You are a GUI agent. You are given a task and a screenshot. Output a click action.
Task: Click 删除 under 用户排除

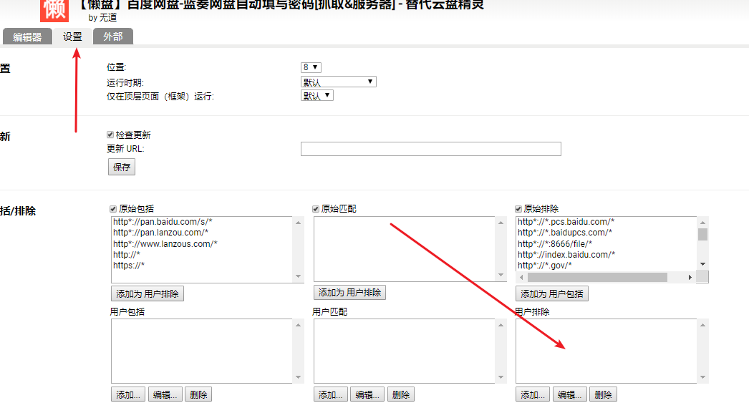click(604, 394)
